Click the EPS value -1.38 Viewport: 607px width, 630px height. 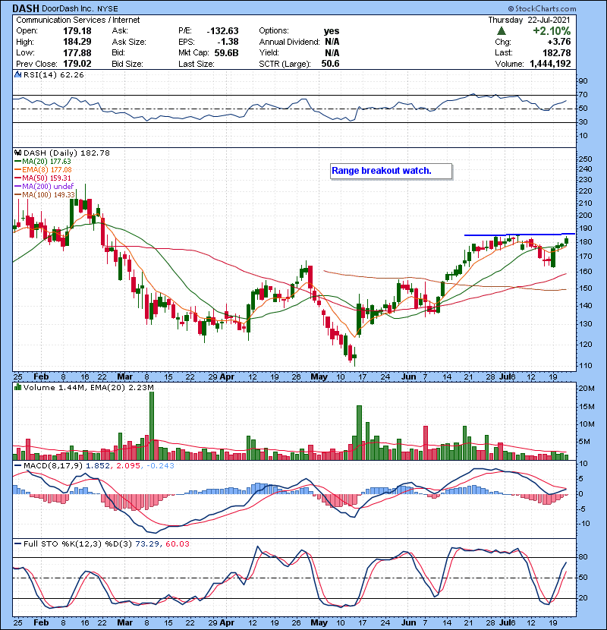(x=228, y=42)
